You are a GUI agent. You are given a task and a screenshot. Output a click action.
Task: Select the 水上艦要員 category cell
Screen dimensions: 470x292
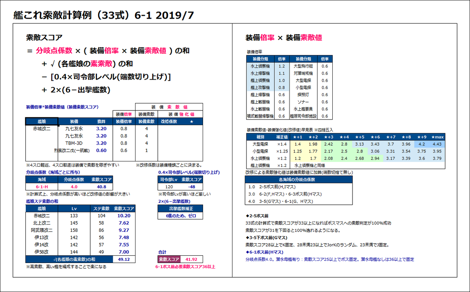click(303, 109)
